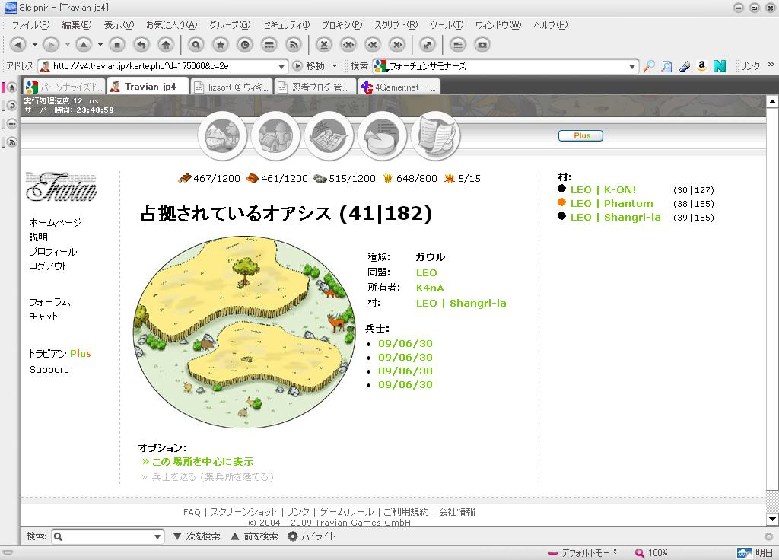Click the in-page search document icon

(666, 66)
